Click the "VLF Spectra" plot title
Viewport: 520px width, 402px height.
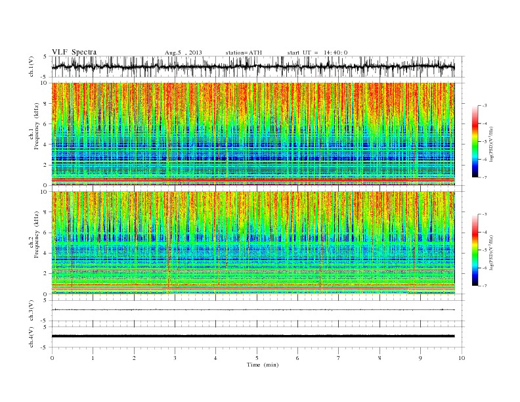click(x=74, y=52)
